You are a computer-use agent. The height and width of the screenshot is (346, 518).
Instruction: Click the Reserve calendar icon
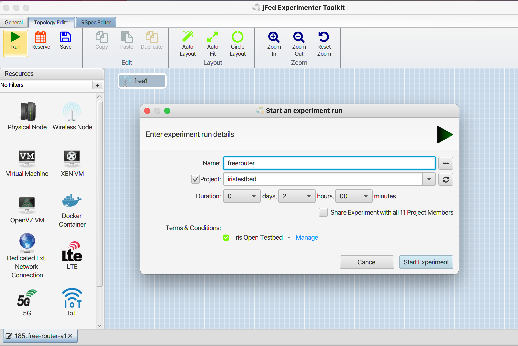41,37
